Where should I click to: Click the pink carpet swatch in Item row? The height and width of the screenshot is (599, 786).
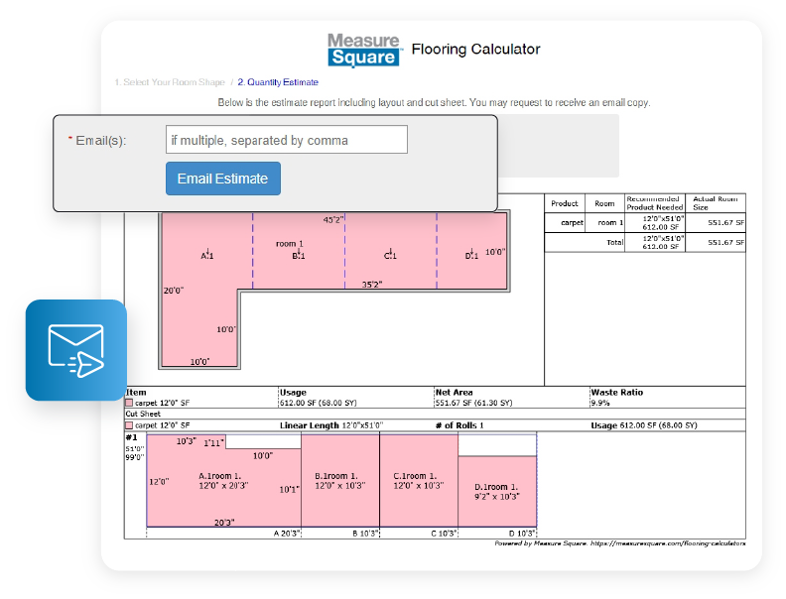(x=130, y=404)
